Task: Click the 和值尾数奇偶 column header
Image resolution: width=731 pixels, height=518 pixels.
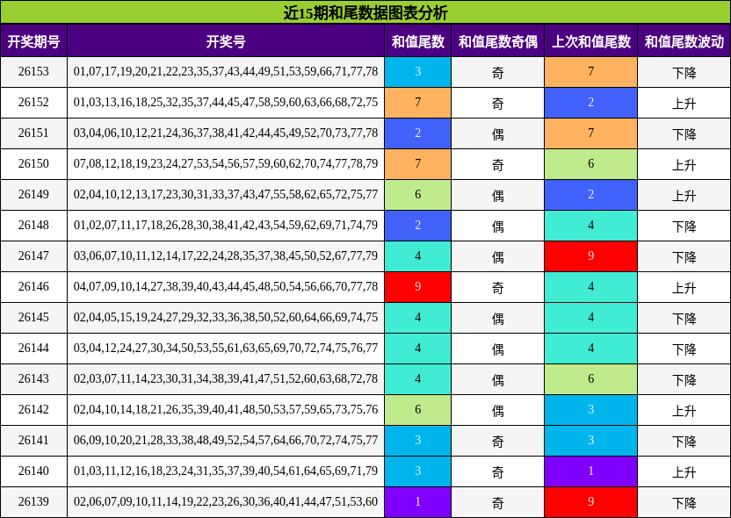Action: pyautogui.click(x=497, y=41)
